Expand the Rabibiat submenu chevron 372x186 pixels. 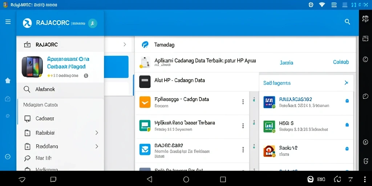tap(97, 133)
